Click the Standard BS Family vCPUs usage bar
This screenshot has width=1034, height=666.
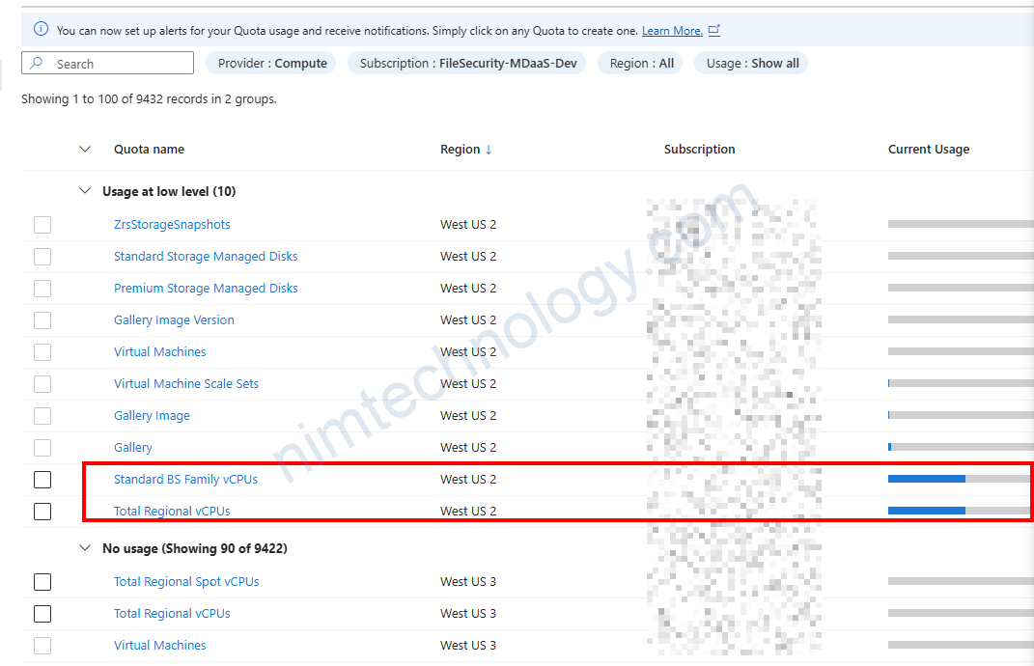point(958,479)
